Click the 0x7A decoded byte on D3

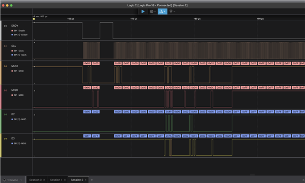(x=169, y=136)
